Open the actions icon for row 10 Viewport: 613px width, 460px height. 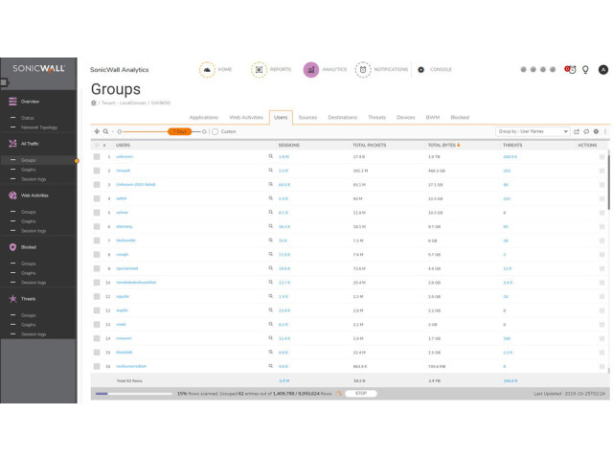pyautogui.click(x=602, y=283)
